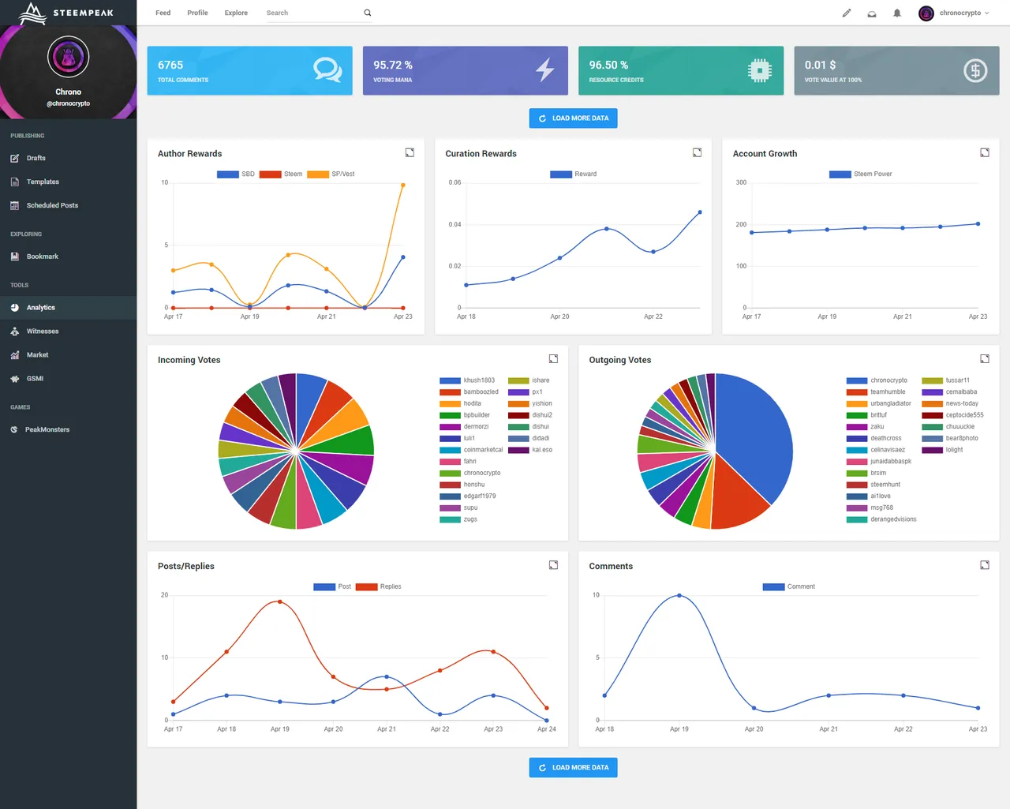The height and width of the screenshot is (809, 1010).
Task: Click the Templates sidebar icon
Action: pos(14,182)
